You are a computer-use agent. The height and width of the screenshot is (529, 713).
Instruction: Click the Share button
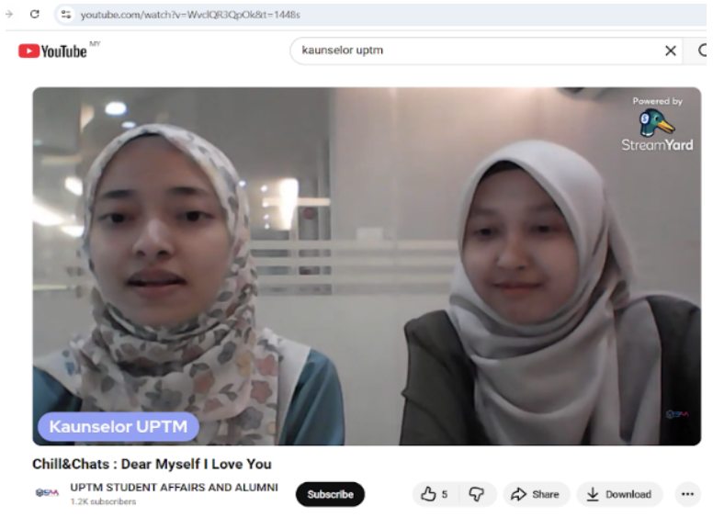(x=536, y=494)
